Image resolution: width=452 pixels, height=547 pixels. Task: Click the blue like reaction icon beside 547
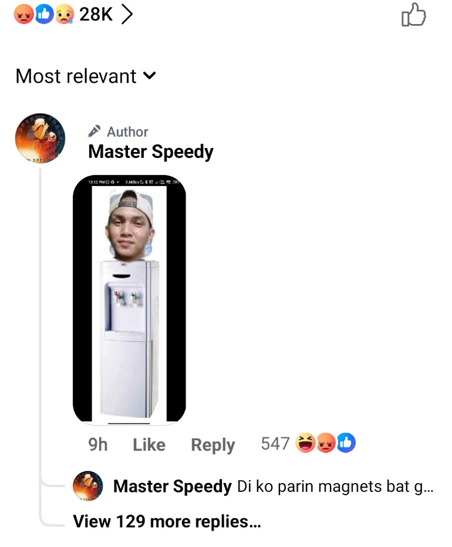point(346,444)
